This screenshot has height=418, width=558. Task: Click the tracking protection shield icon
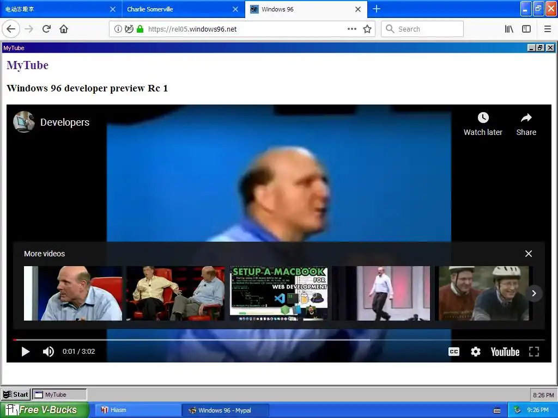129,29
